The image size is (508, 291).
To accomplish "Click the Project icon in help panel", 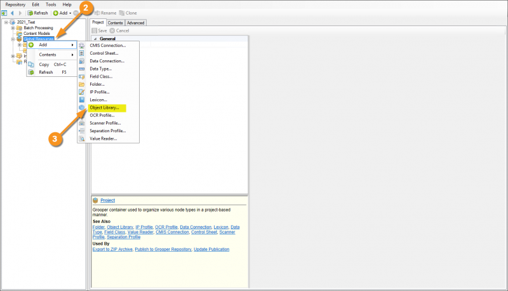I will point(95,200).
